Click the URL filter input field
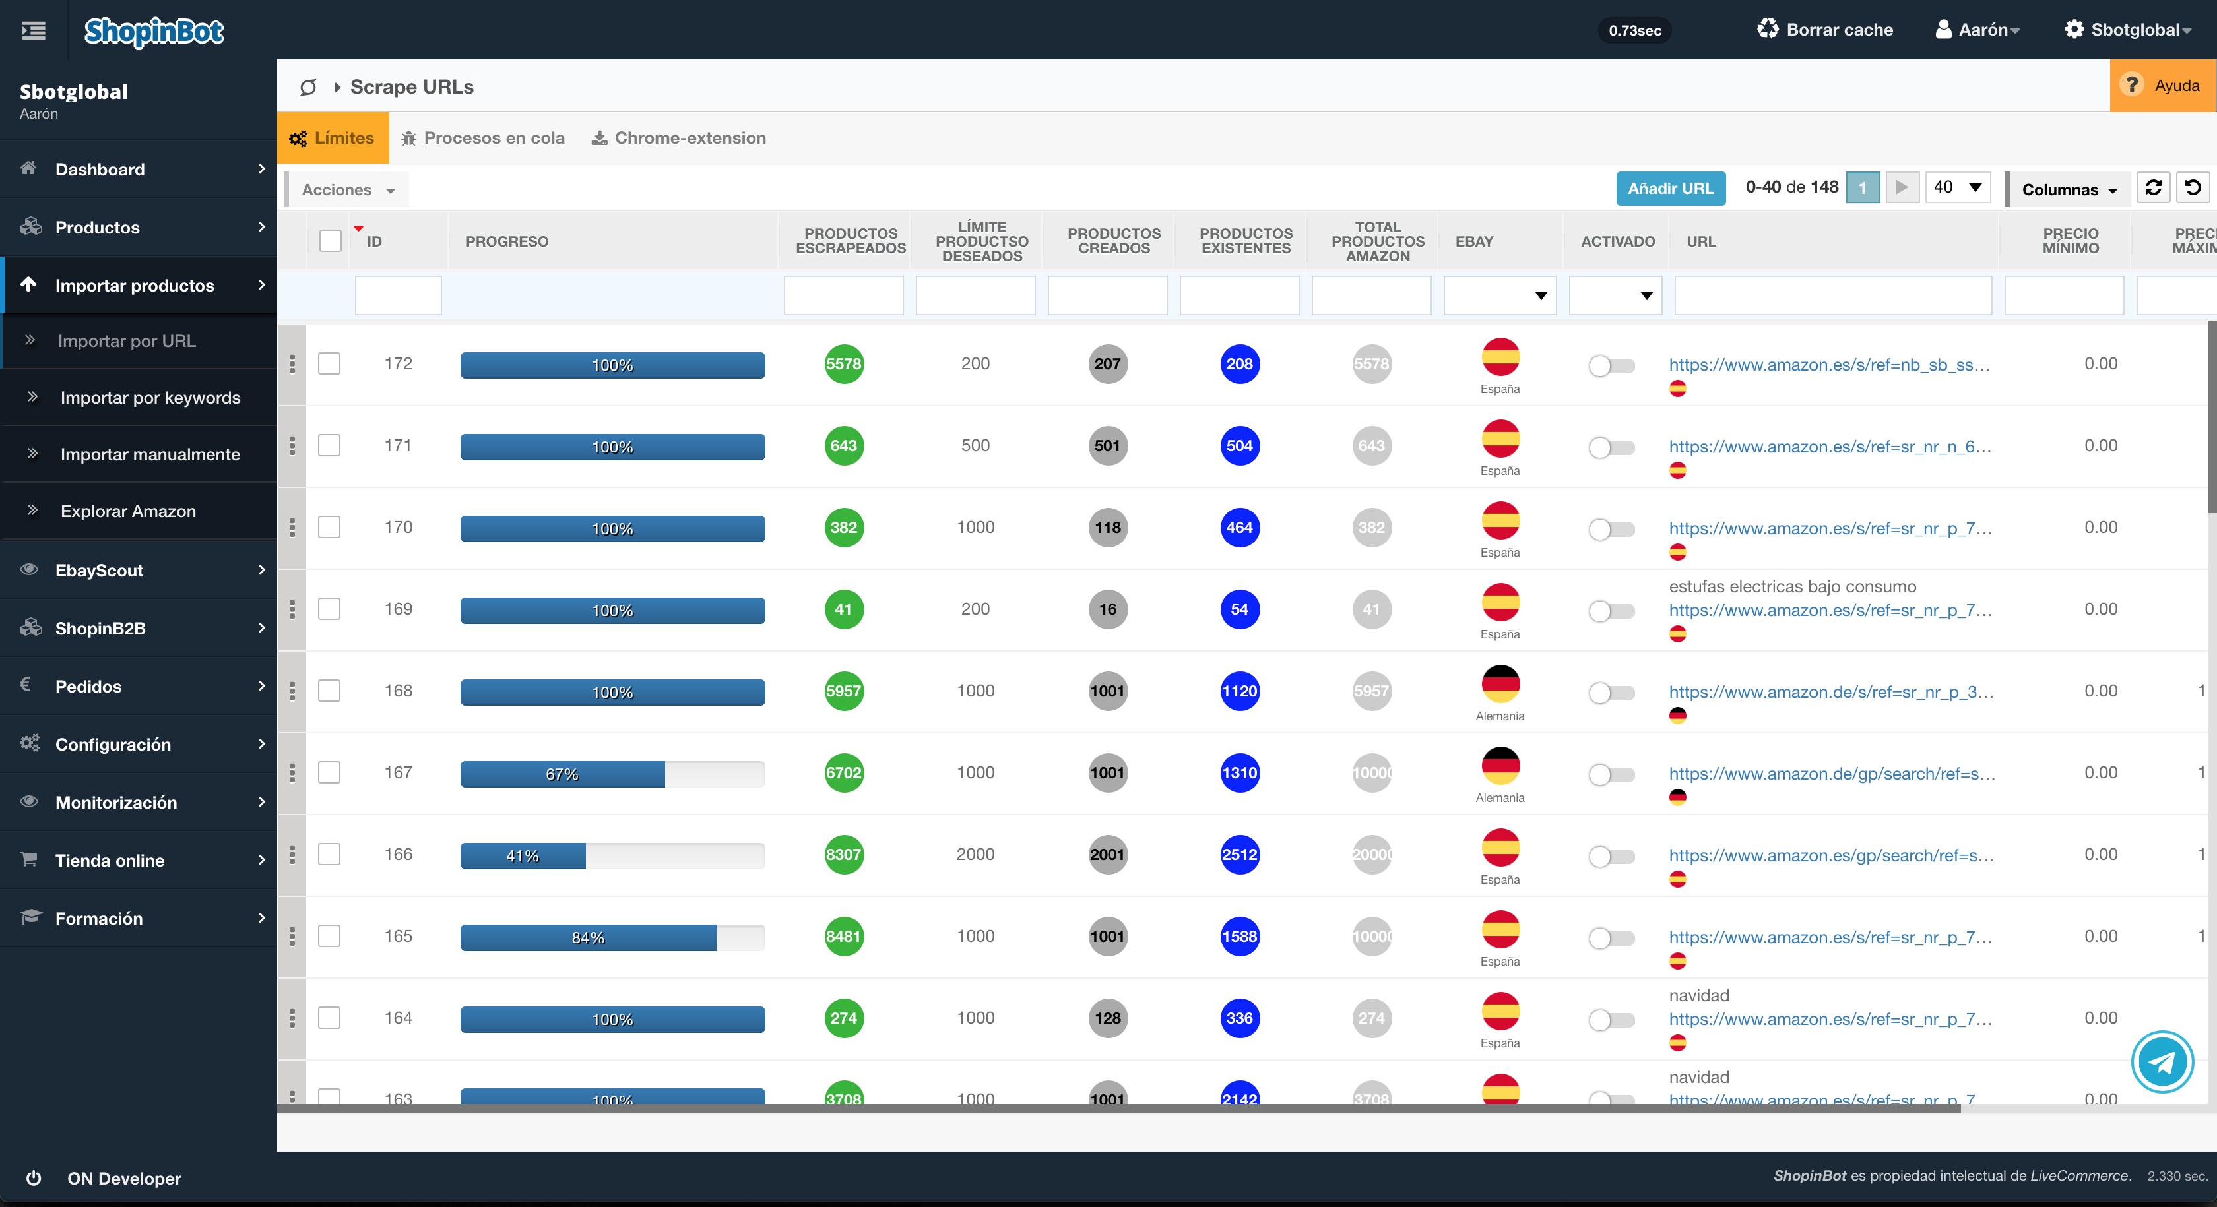Screen dimensions: 2217x1207 [x=1833, y=295]
